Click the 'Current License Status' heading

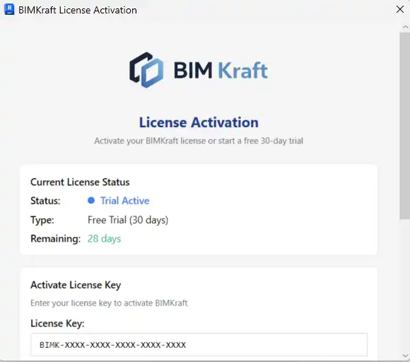pyautogui.click(x=80, y=182)
